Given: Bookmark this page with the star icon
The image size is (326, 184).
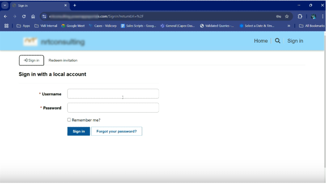Looking at the screenshot, I should coord(287,16).
